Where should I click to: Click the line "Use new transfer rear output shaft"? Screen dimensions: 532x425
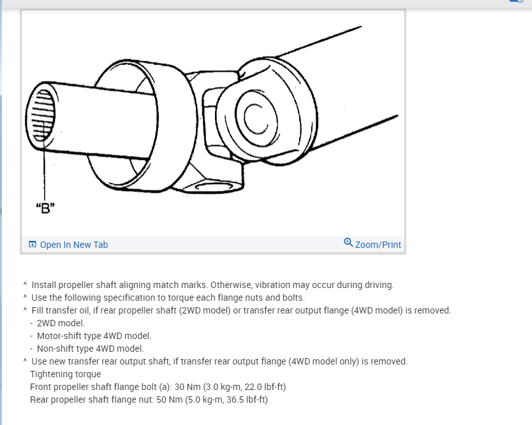(x=219, y=362)
